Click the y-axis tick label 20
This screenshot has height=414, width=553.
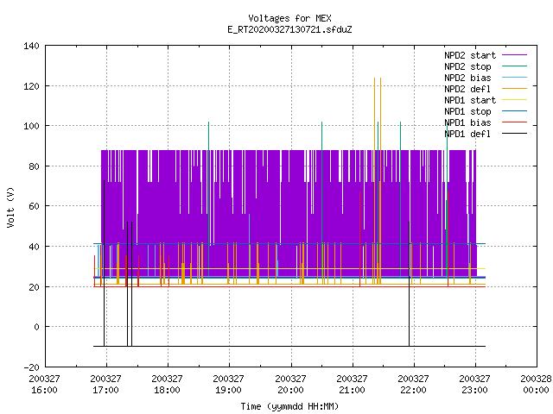(x=35, y=287)
